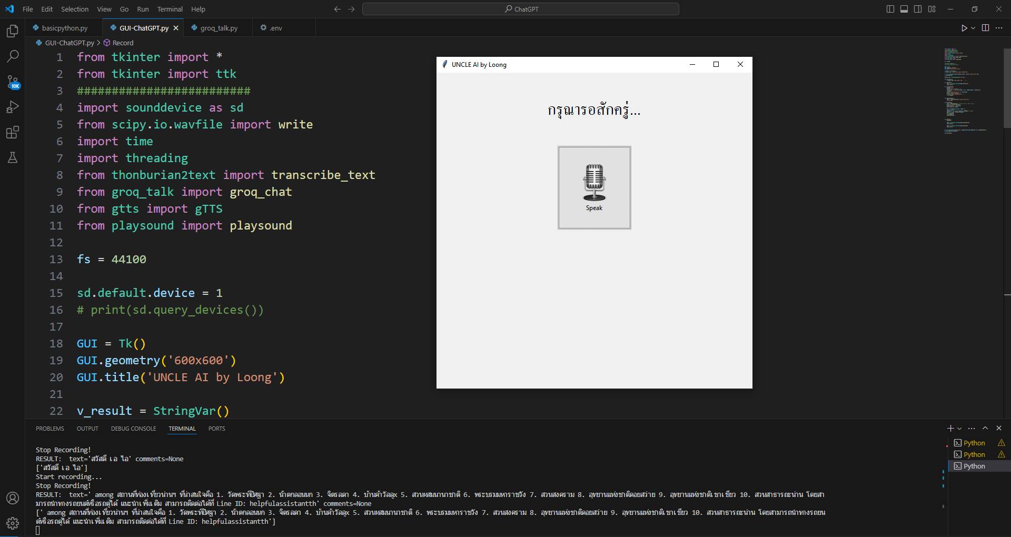Open the Search view icon

[x=13, y=56]
